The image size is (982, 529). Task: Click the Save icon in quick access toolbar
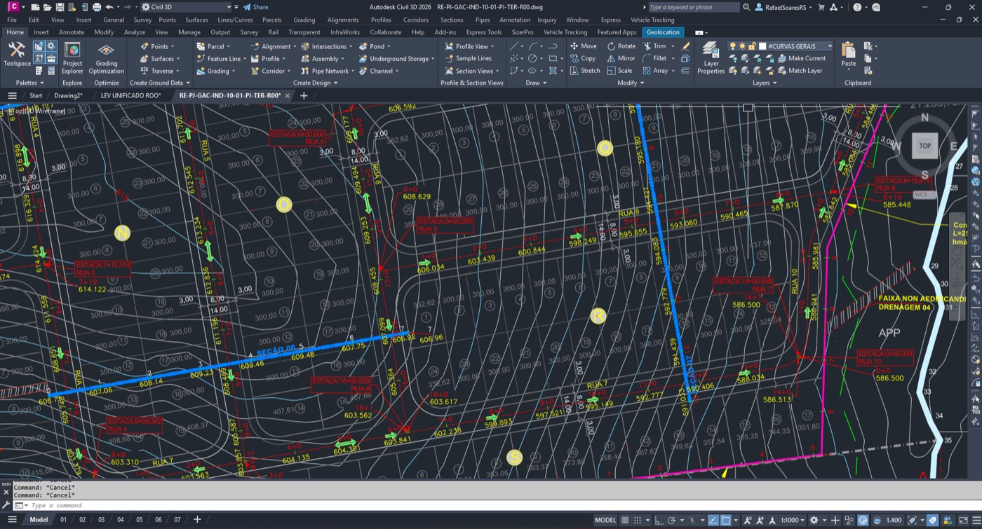click(x=59, y=7)
